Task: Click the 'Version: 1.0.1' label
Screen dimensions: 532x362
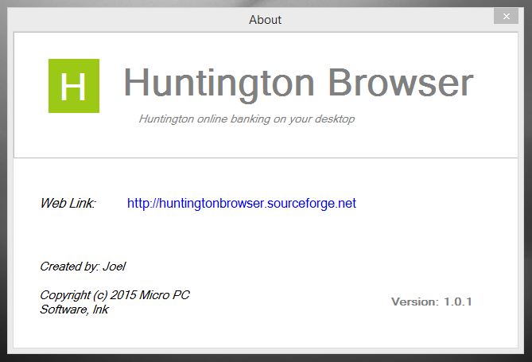Action: (x=432, y=302)
